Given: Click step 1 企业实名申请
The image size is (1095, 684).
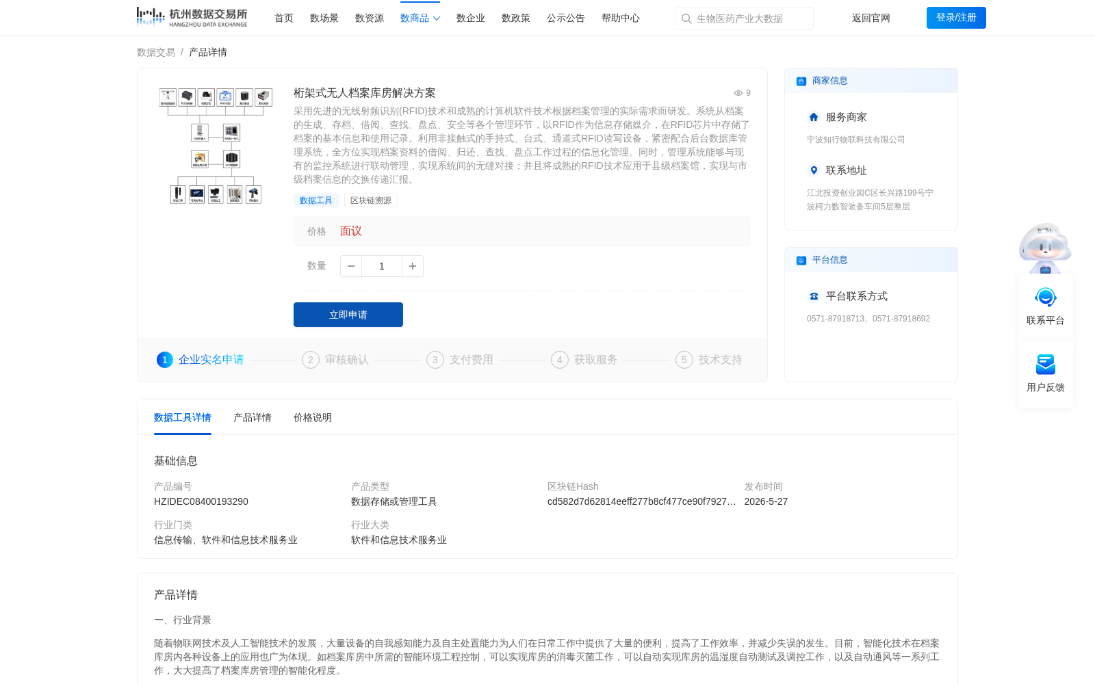Looking at the screenshot, I should click(x=201, y=360).
